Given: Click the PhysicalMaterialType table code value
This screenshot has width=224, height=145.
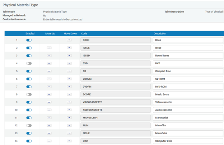Looking at the screenshot, I should click(x=55, y=12).
